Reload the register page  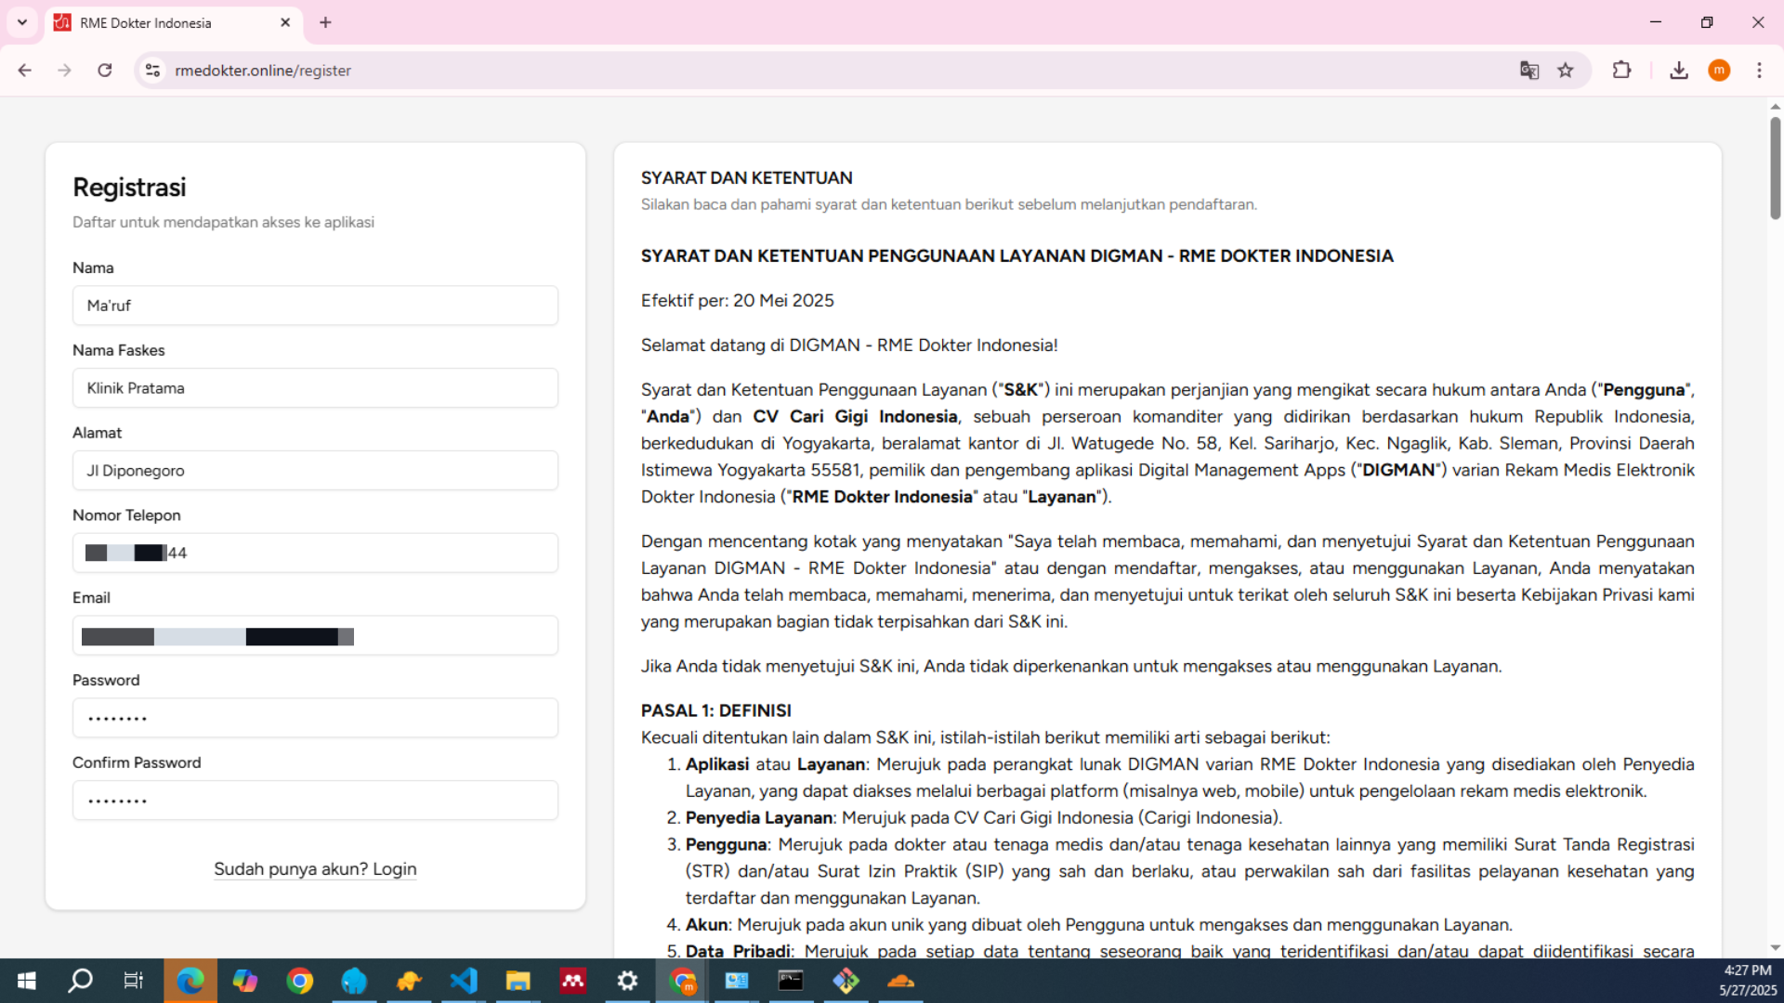click(105, 71)
